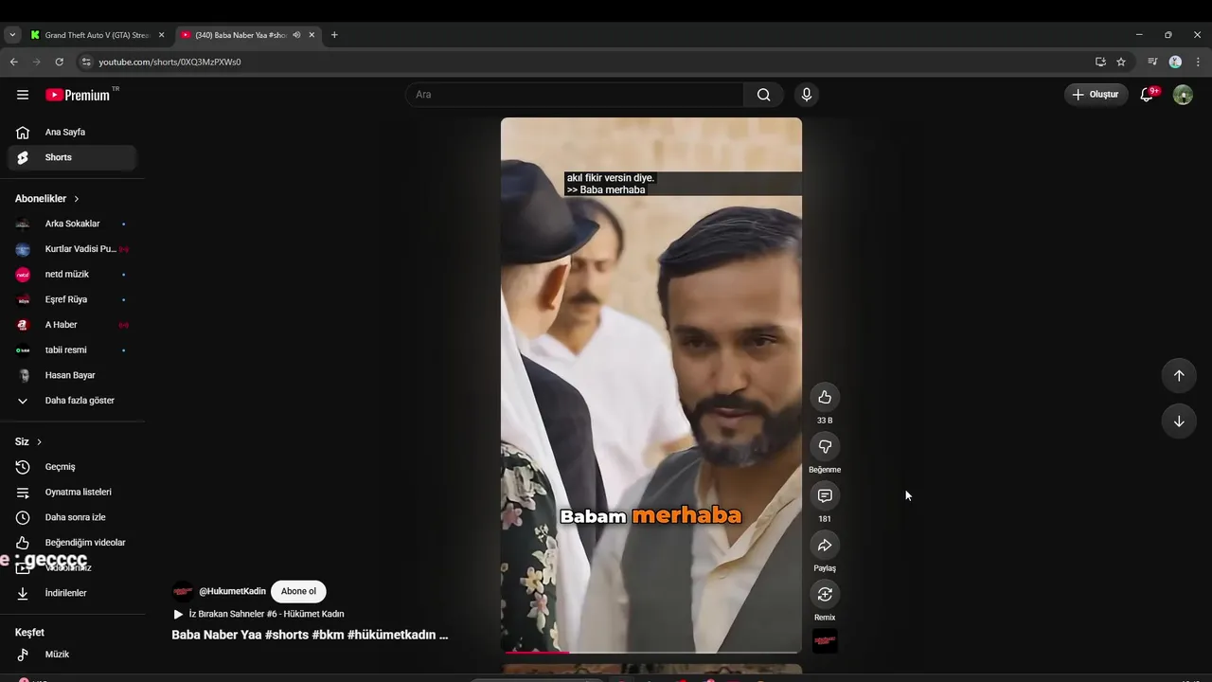Open Oynatma listeleri
The image size is (1212, 682).
[x=72, y=493]
